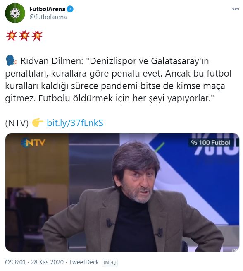243x271 pixels.
Task: Click the FutbolArena display name
Action: [47, 9]
